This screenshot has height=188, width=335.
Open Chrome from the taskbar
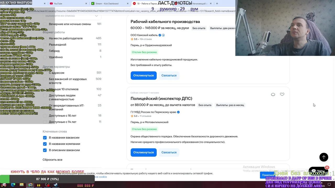[30, 185]
